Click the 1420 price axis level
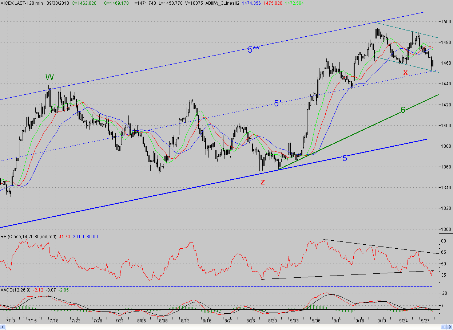Image resolution: width=453 pixels, height=330 pixels. pyautogui.click(x=446, y=105)
